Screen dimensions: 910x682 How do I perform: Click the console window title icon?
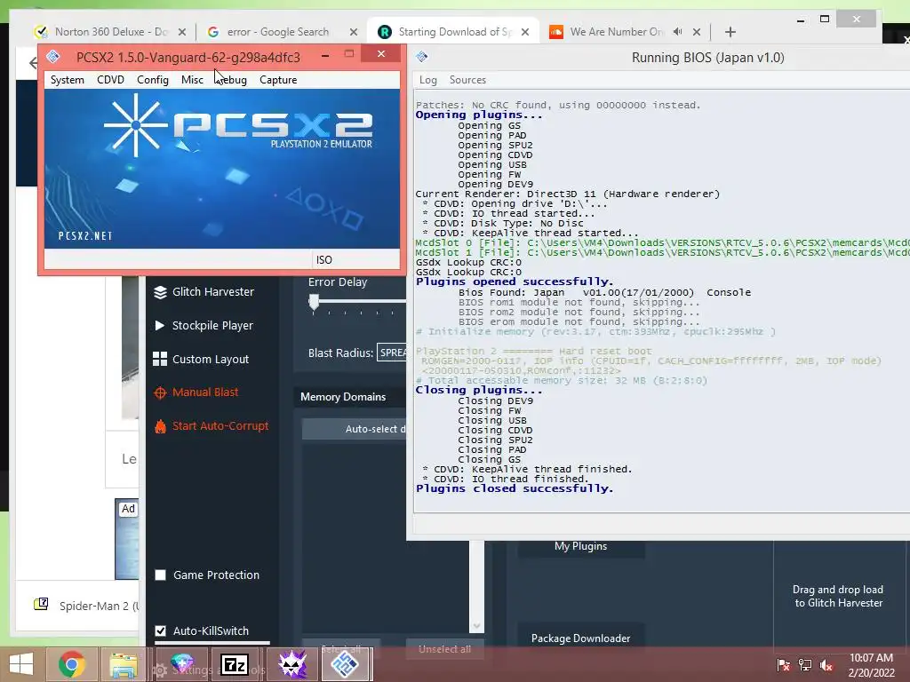[x=422, y=57]
